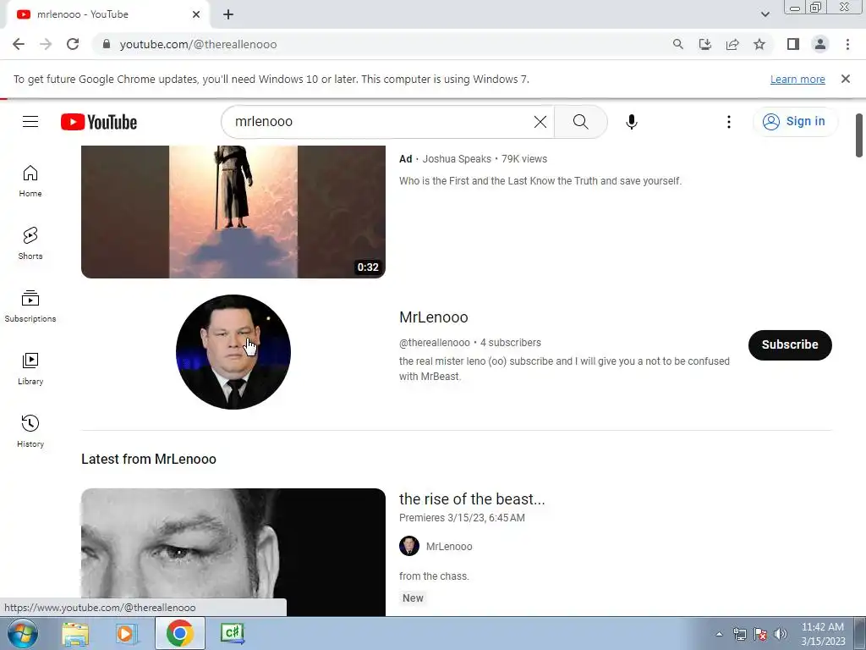Subscribe to MrLenooo channel

coord(790,345)
